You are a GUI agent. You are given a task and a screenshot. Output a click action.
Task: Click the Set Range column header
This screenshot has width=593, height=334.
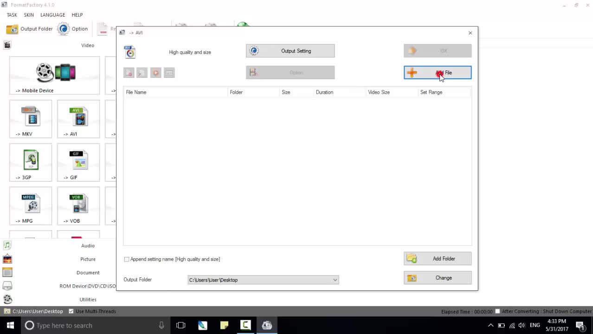(445, 92)
